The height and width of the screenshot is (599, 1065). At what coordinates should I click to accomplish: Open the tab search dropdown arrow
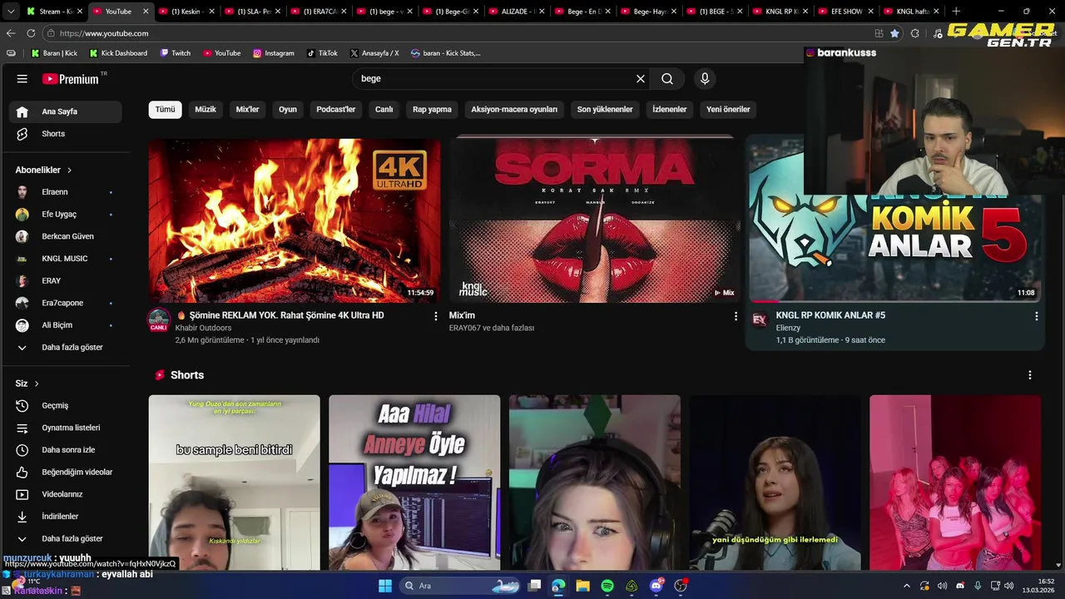(x=10, y=12)
